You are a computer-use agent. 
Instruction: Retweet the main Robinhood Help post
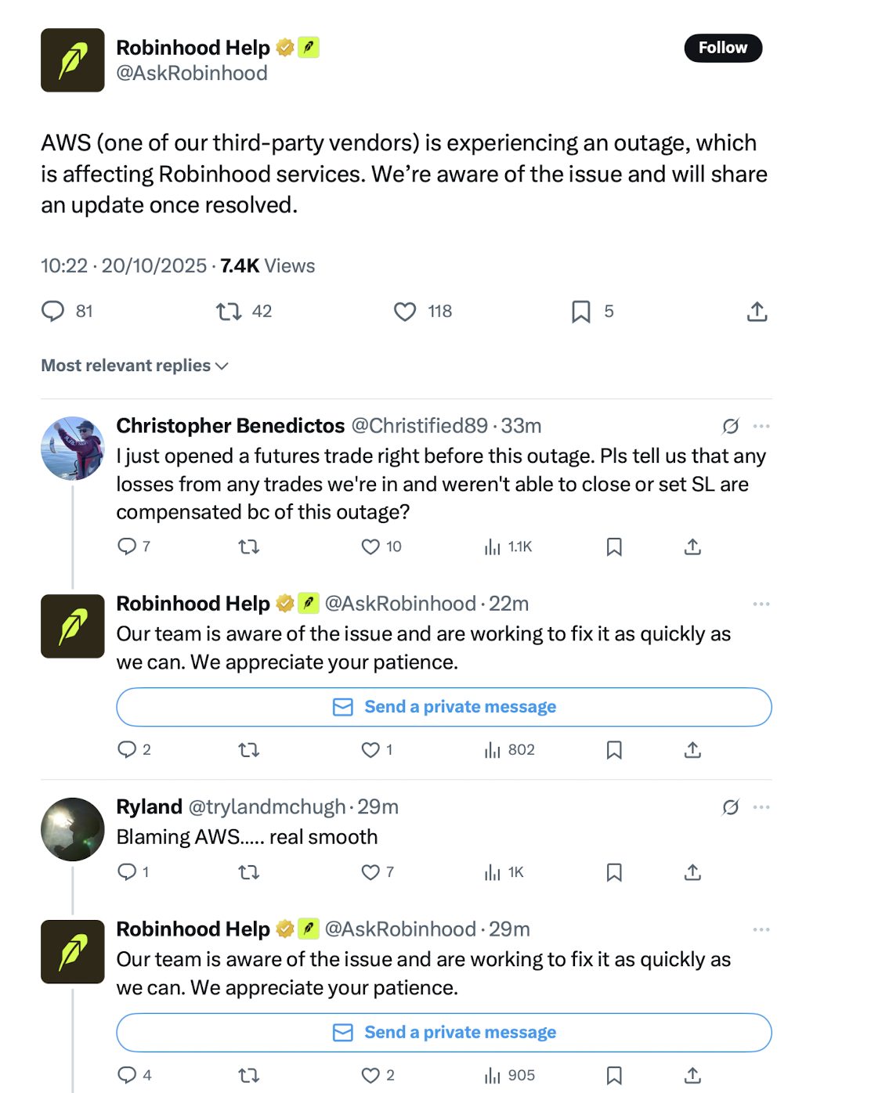229,312
